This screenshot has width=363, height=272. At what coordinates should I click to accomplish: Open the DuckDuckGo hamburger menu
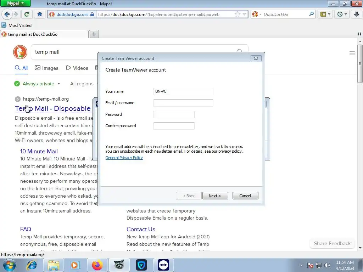click(x=352, y=53)
